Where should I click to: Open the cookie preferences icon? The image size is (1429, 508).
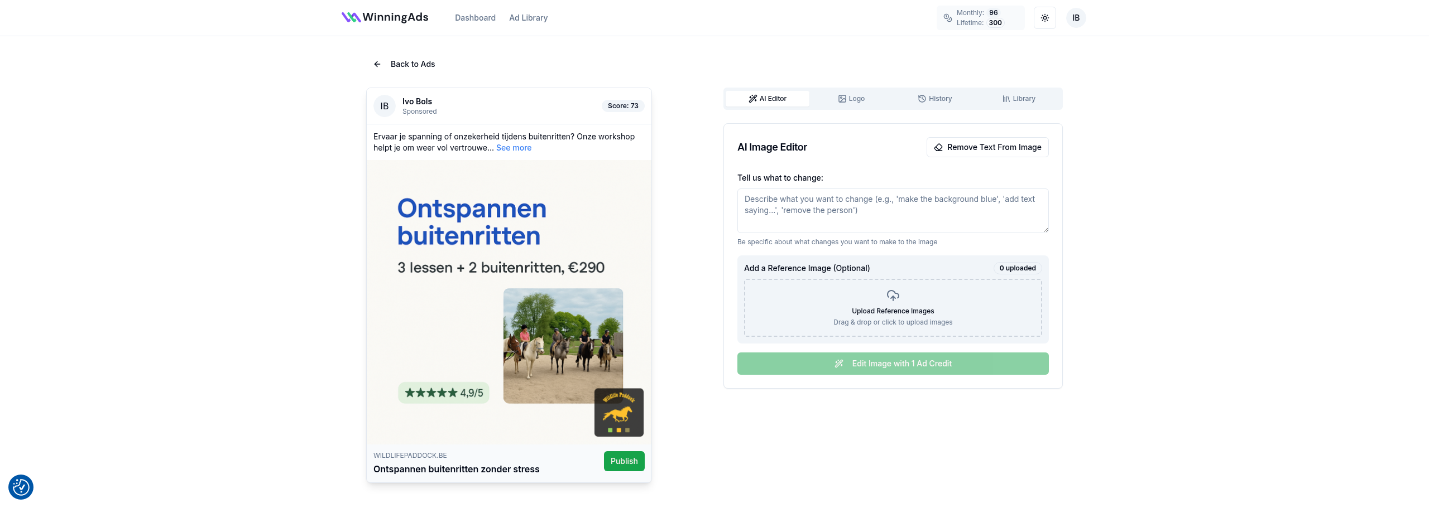point(21,487)
